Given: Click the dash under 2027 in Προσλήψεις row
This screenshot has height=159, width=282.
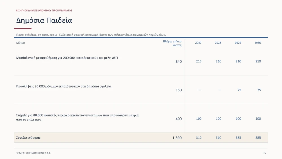Looking at the screenshot, I should [200, 90].
